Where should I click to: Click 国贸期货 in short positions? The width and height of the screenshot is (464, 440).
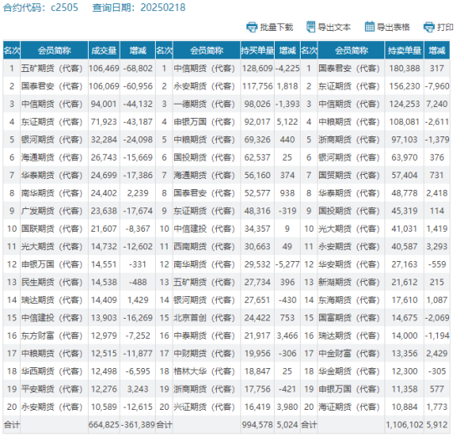pos(349,175)
